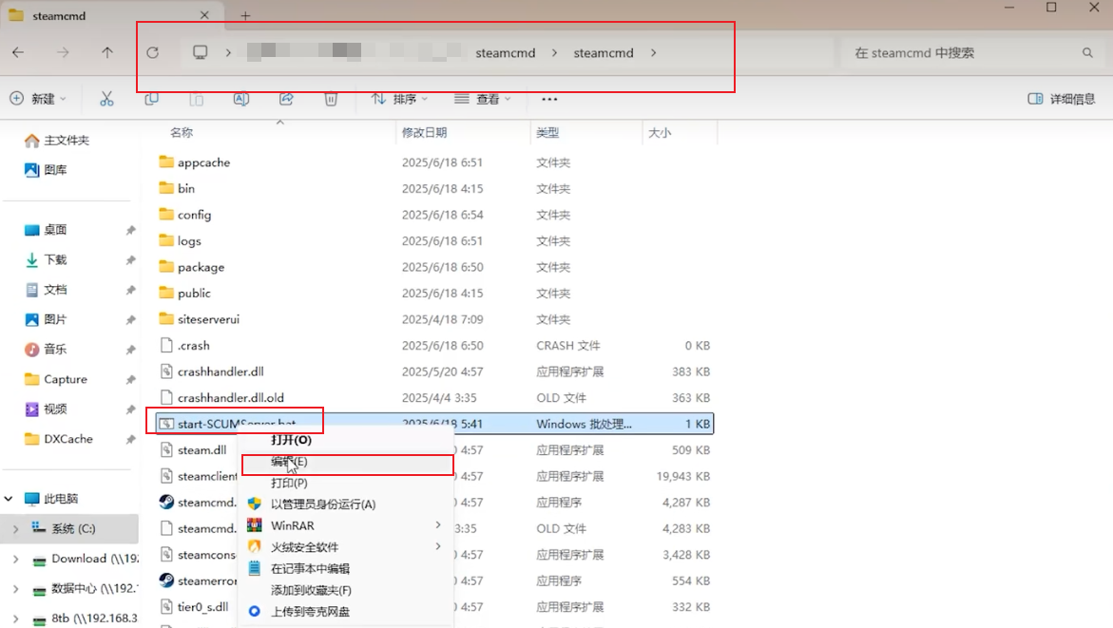The image size is (1113, 628).
Task: Click the Cut scissors icon in toolbar
Action: (106, 99)
